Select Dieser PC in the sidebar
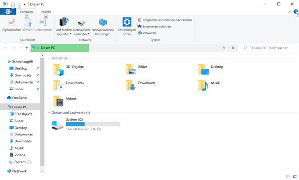 pyautogui.click(x=20, y=107)
